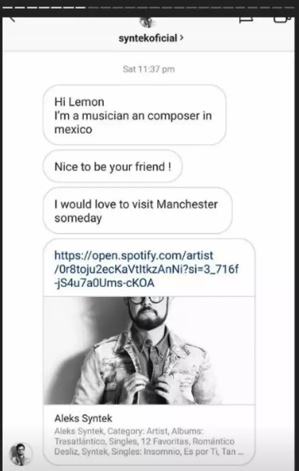Tap the "visit Manchester someday" message bubble

(x=137, y=211)
